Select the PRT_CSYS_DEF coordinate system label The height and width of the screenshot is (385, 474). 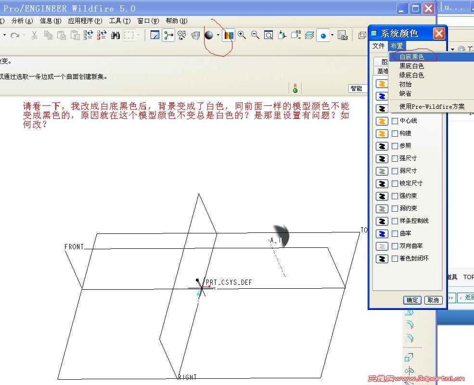[x=229, y=282]
